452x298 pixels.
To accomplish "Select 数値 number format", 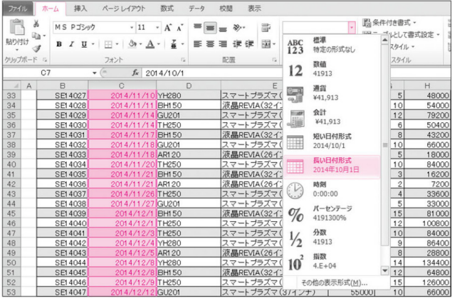I will click(x=332, y=70).
